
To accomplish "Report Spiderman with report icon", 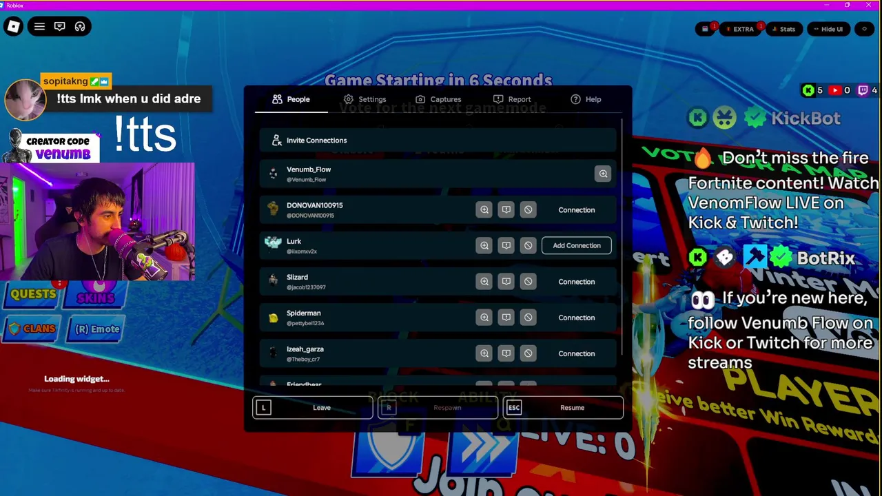I will pyautogui.click(x=506, y=317).
